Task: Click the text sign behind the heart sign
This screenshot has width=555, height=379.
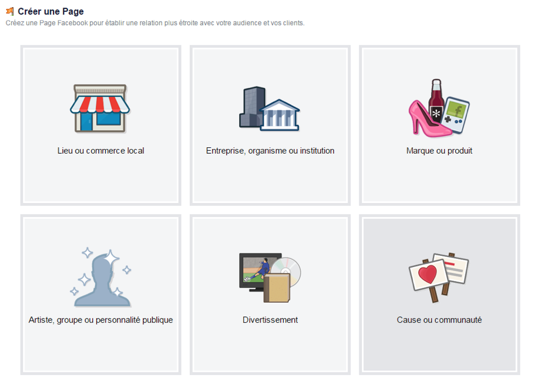Action: coord(453,269)
